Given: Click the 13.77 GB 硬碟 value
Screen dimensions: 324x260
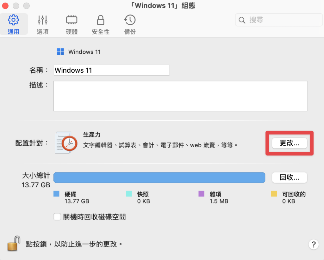Looking at the screenshot, I should point(77,201).
